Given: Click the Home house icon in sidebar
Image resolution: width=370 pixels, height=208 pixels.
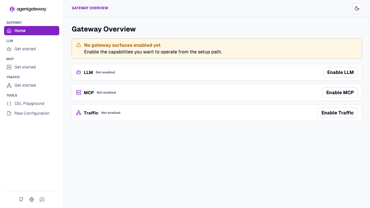Looking at the screenshot, I should [9, 31].
